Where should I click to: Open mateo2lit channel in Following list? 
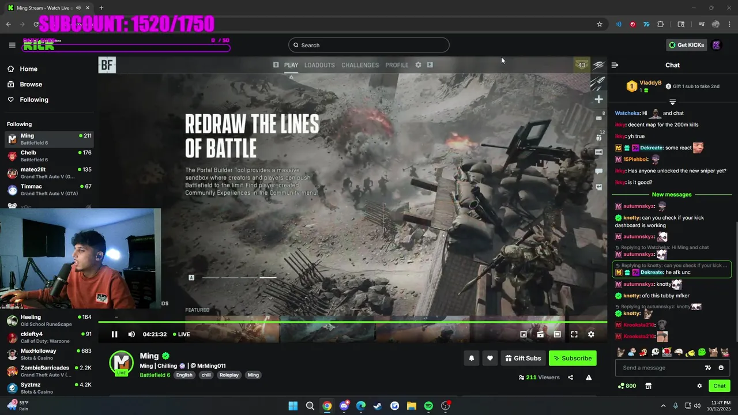[49, 173]
